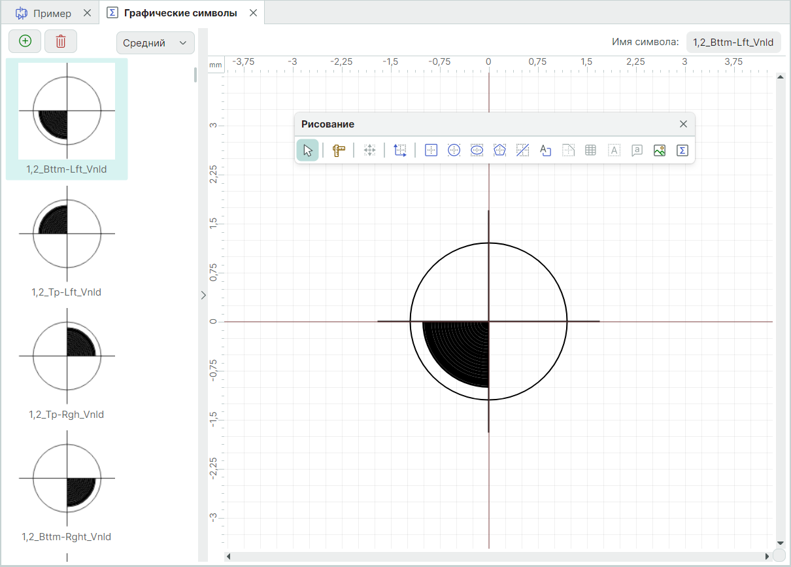Viewport: 791px width, 567px height.
Task: Open the Средний size dropdown
Action: point(155,43)
